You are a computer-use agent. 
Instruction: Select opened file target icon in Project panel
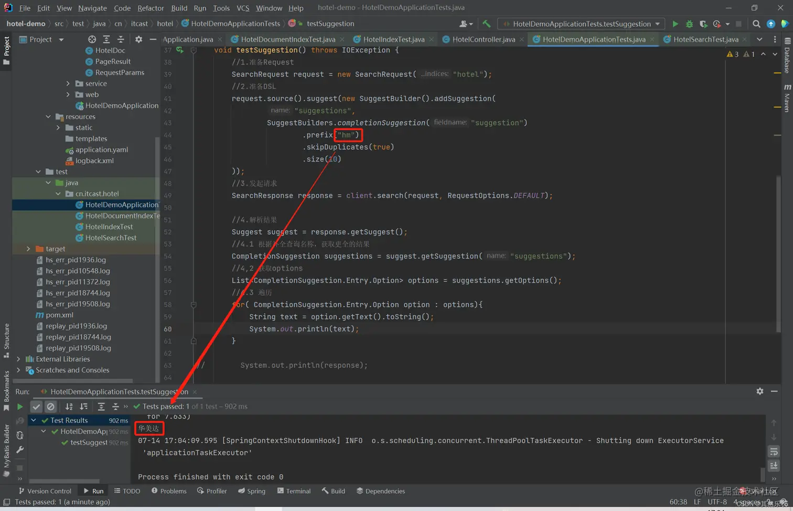point(92,39)
